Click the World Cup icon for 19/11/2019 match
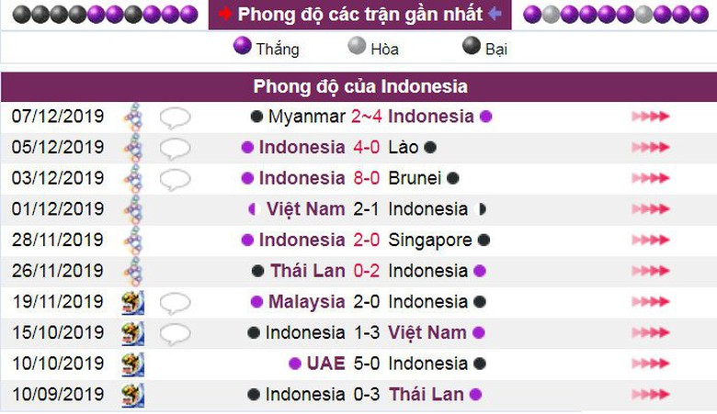 point(133,302)
